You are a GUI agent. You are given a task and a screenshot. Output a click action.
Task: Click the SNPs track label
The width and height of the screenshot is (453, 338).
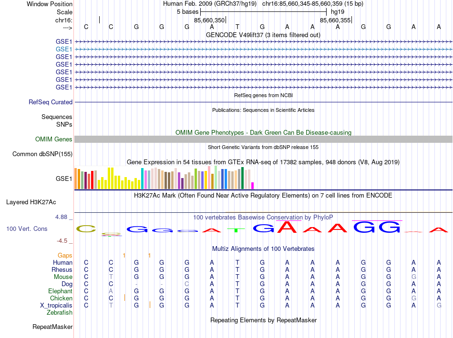64,124
